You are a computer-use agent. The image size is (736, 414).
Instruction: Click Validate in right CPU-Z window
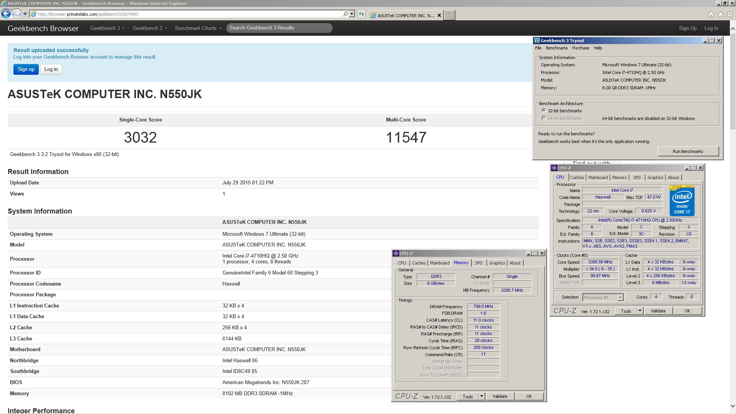[x=658, y=311]
